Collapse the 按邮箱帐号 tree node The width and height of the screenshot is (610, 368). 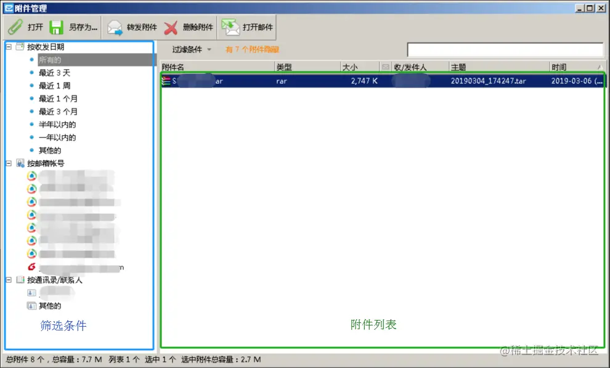[9, 163]
